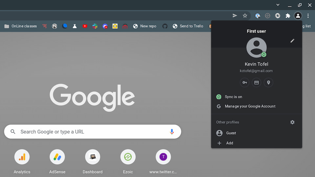The width and height of the screenshot is (315, 177).
Task: Open the yellow minion bookmark icon
Action: [115, 26]
